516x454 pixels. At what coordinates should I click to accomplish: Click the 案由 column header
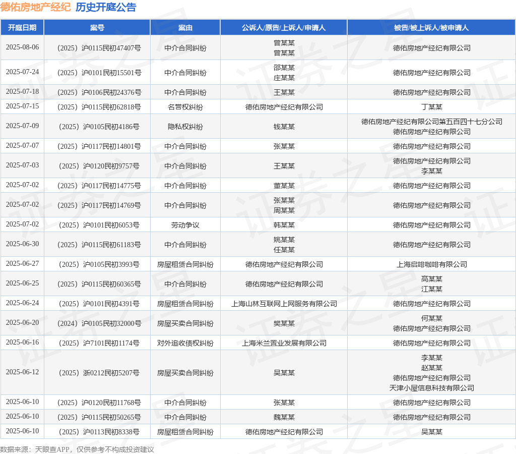tap(185, 28)
